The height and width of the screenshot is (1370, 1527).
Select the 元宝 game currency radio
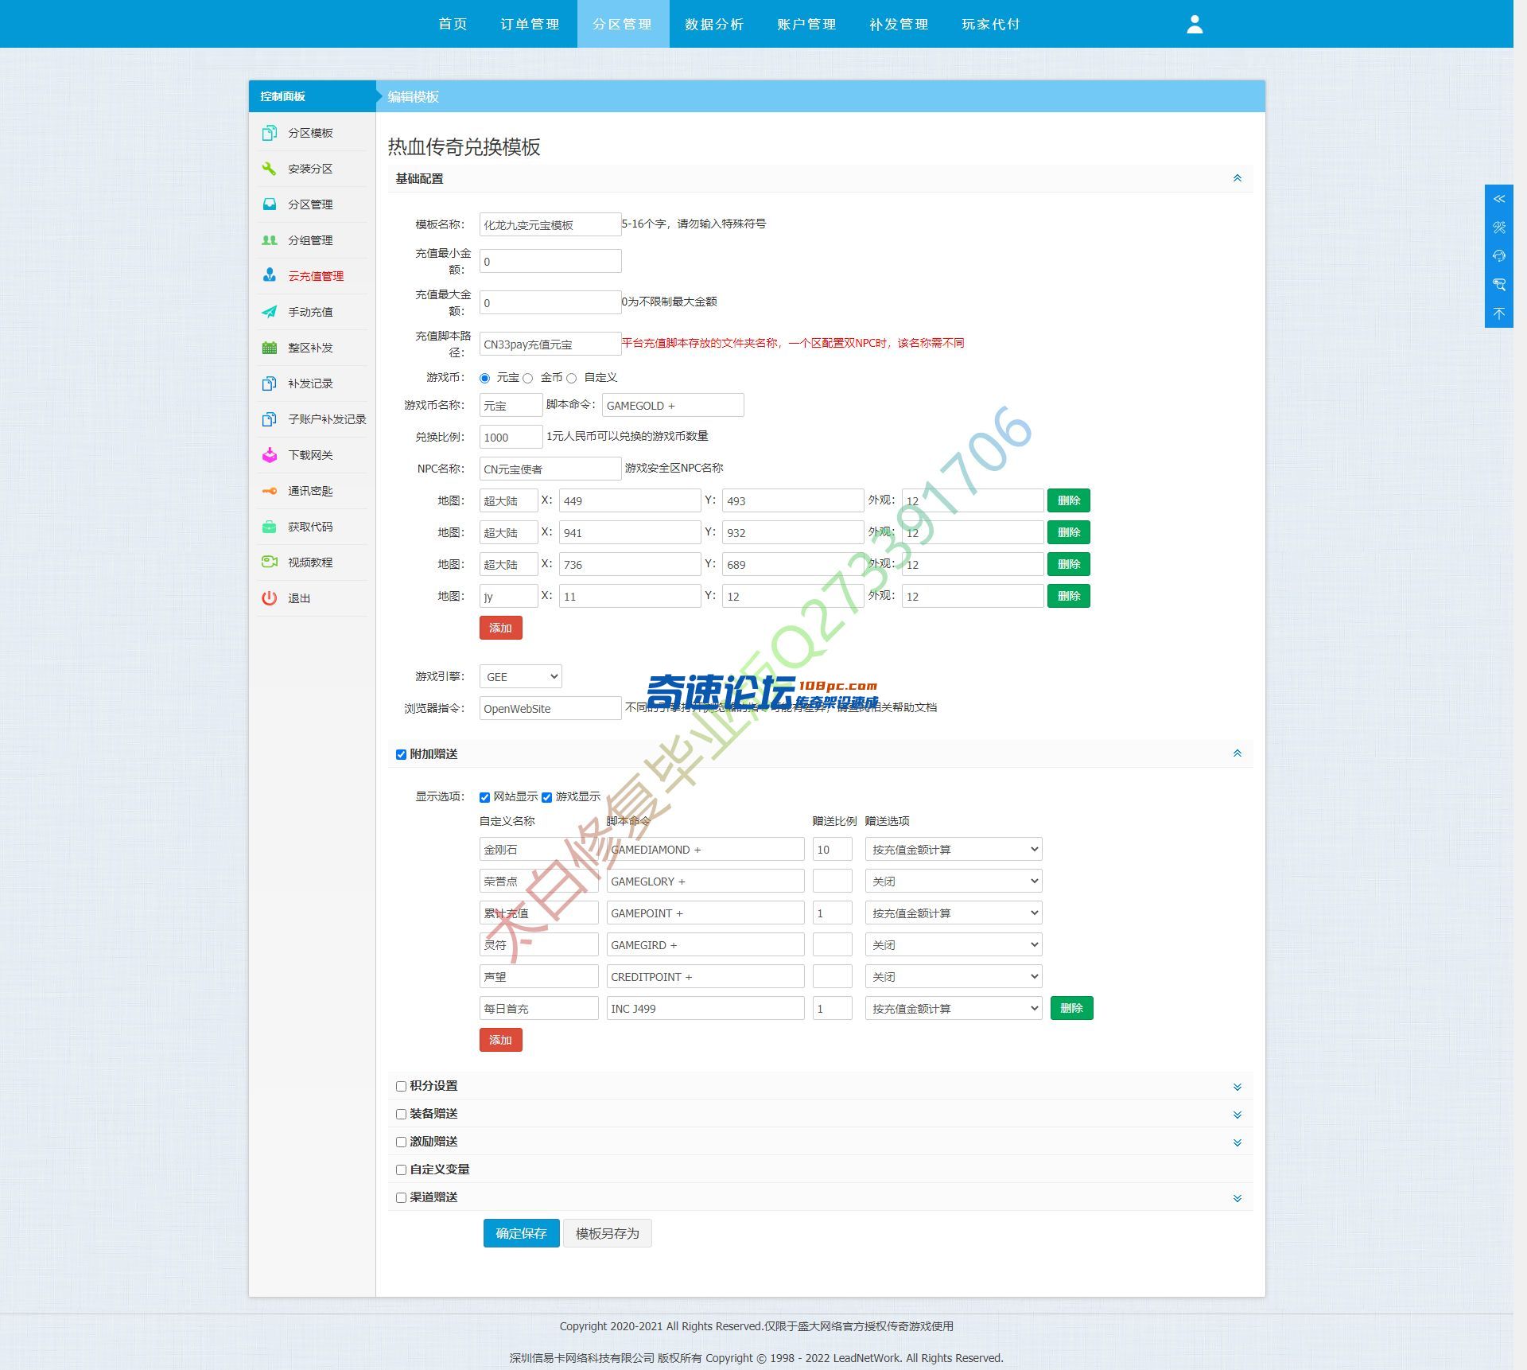click(484, 378)
